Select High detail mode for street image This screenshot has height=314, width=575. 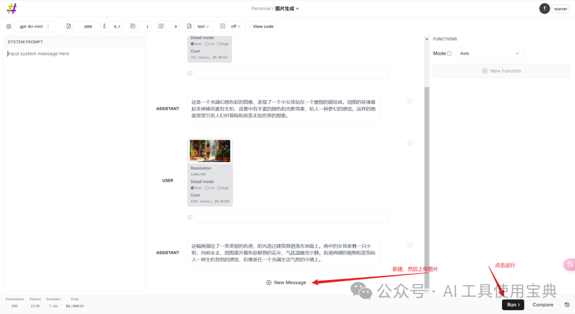(x=219, y=188)
